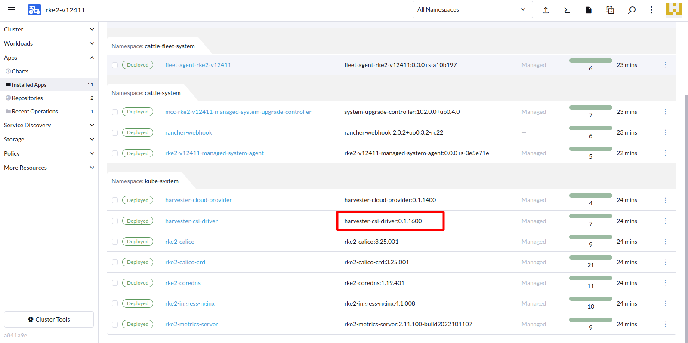The image size is (688, 343).
Task: Open the kubectl shell icon
Action: 567,10
